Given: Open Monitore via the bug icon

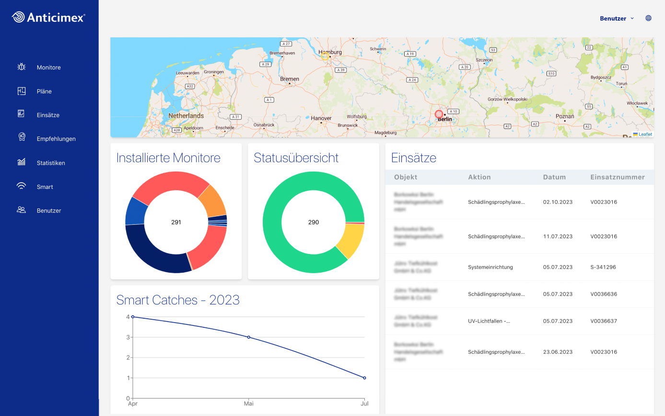Looking at the screenshot, I should click(x=22, y=67).
